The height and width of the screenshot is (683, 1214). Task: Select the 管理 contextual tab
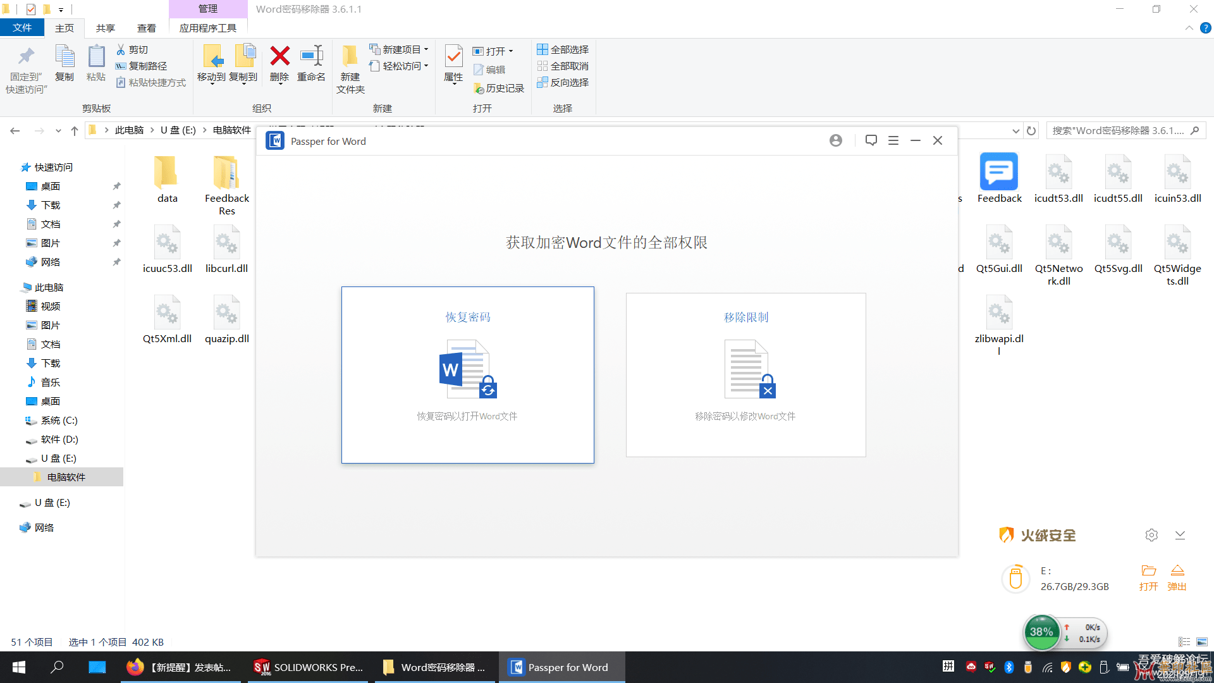pyautogui.click(x=208, y=9)
